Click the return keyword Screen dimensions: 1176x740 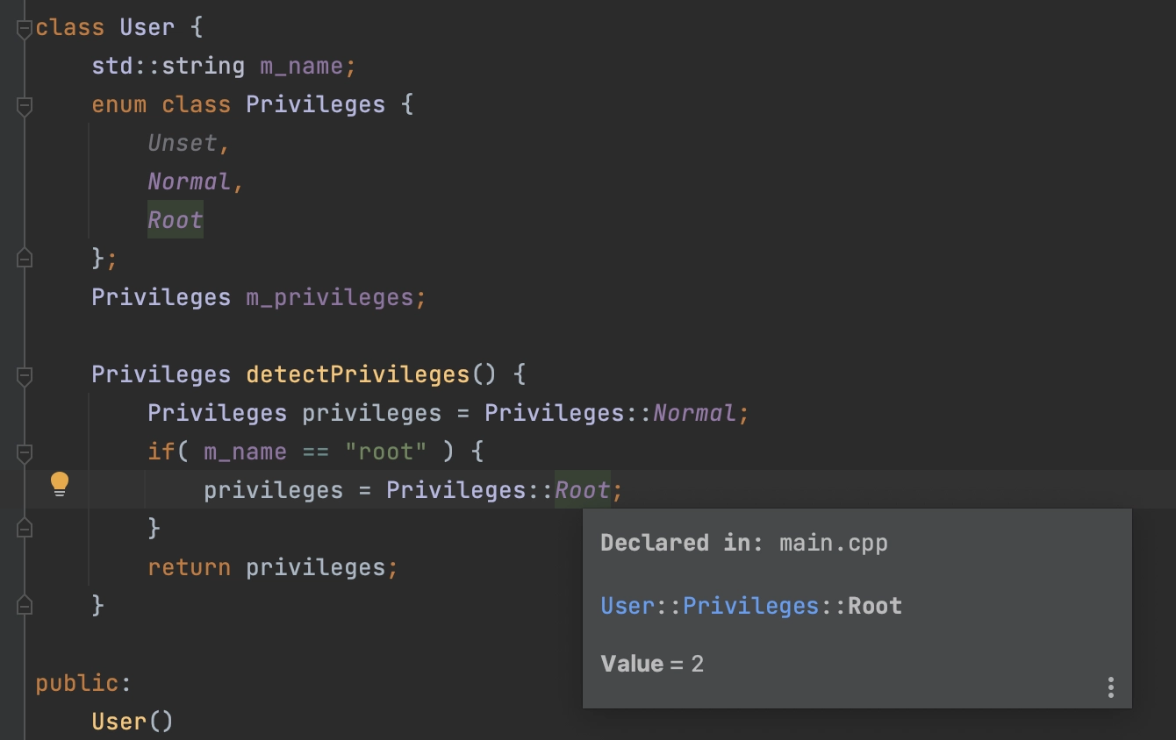pyautogui.click(x=189, y=567)
